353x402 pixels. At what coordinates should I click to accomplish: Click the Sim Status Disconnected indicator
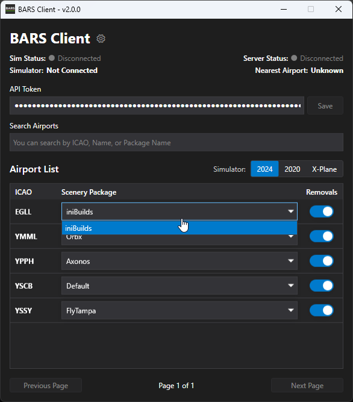pos(75,58)
